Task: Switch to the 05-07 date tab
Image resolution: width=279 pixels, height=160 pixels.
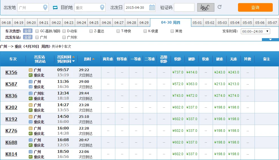Action: (272, 22)
